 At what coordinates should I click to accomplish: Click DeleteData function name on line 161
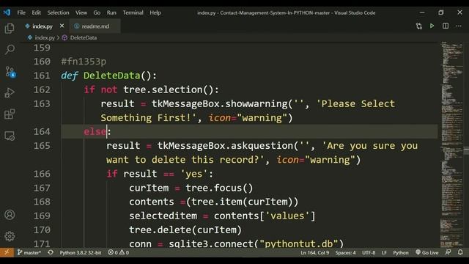point(112,76)
